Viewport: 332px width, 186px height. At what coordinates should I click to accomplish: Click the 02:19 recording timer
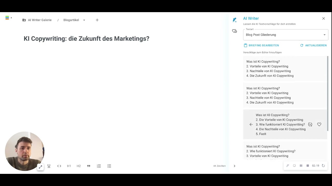[x=316, y=166]
